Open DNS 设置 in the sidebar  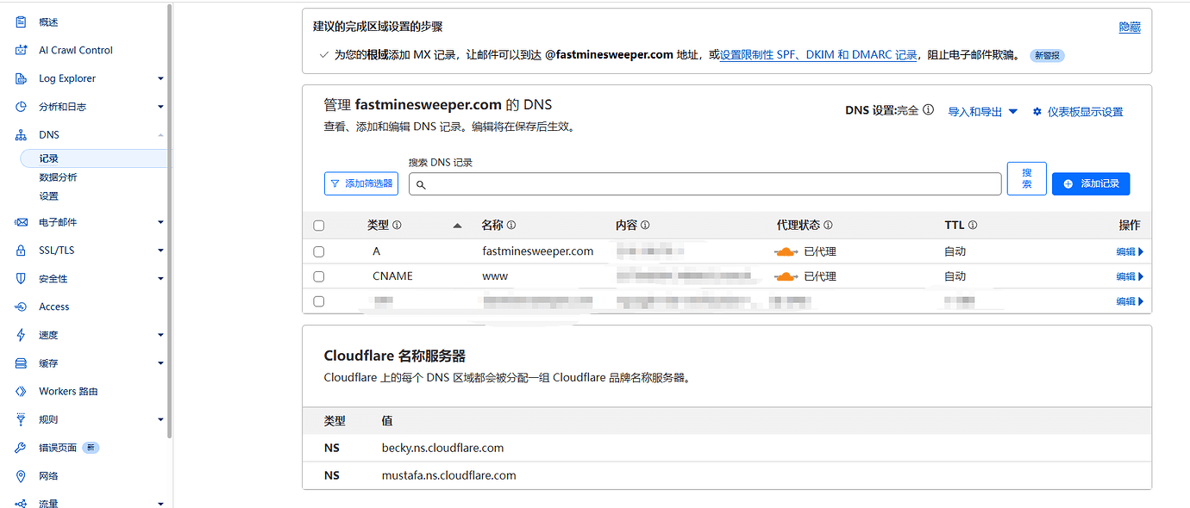(49, 195)
